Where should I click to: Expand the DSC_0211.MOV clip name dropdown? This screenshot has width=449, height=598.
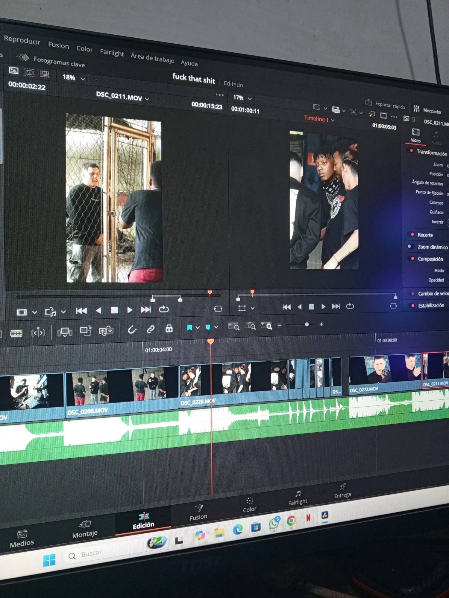(147, 99)
